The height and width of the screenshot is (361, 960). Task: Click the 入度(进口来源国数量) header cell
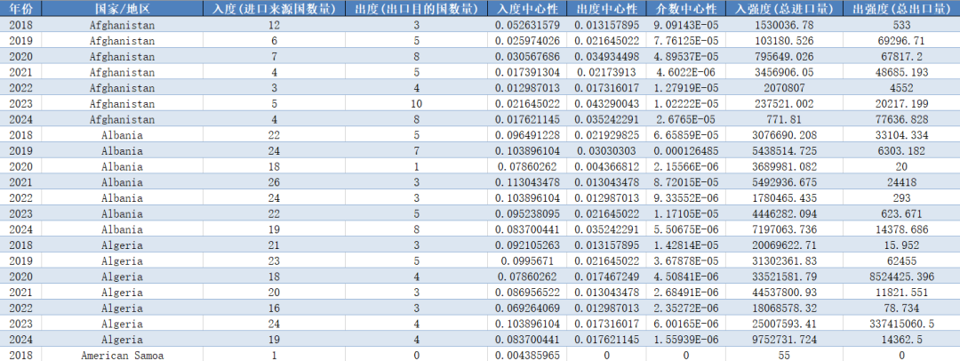tap(276, 9)
